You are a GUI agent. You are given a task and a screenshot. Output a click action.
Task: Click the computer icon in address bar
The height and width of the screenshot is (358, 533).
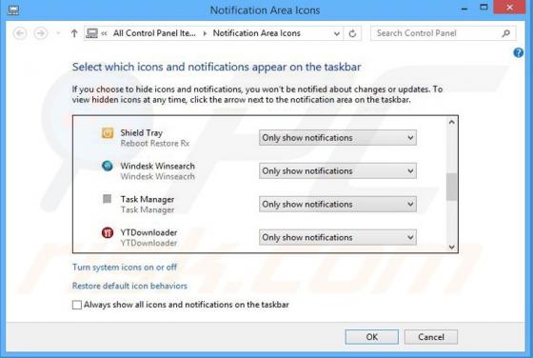pyautogui.click(x=91, y=33)
